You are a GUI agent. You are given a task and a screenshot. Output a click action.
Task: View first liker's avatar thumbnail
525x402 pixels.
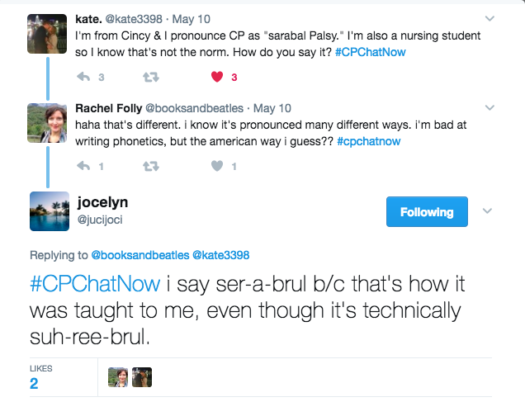[118, 377]
